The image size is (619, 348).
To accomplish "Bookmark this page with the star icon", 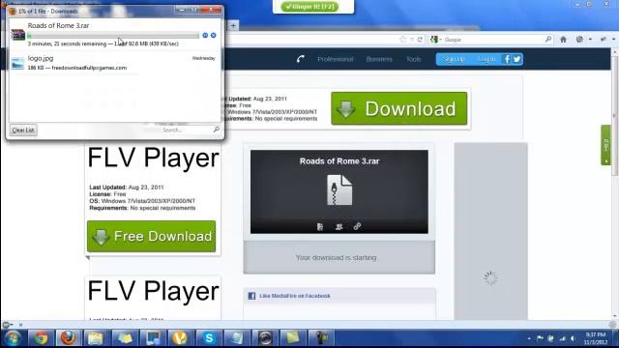I will (402, 40).
